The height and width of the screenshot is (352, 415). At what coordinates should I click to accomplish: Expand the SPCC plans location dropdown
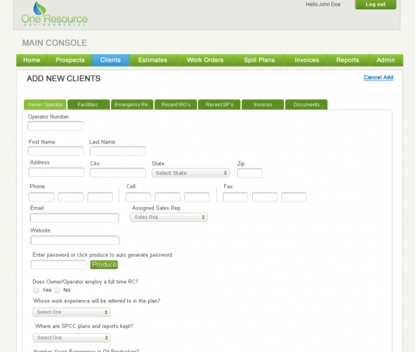71,338
